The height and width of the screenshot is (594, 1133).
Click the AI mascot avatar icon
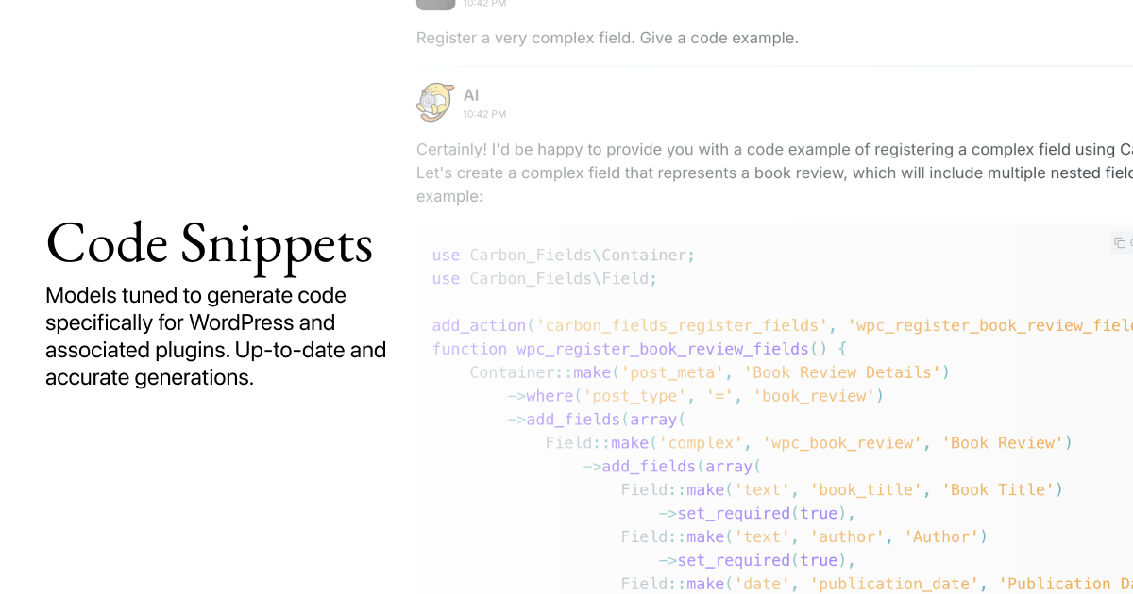tap(435, 102)
